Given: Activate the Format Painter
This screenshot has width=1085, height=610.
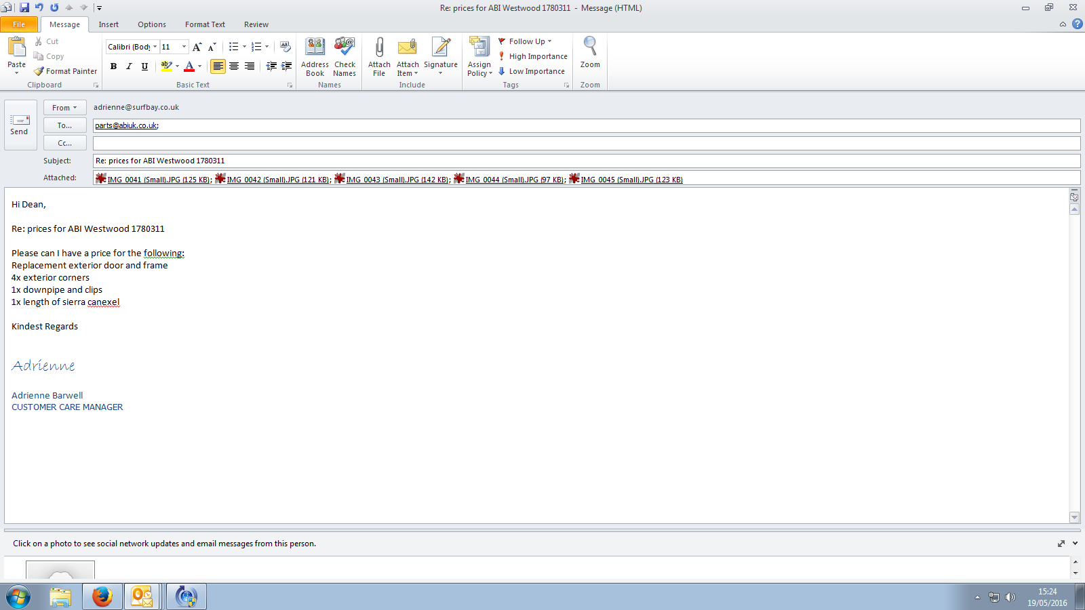Looking at the screenshot, I should click(x=66, y=71).
